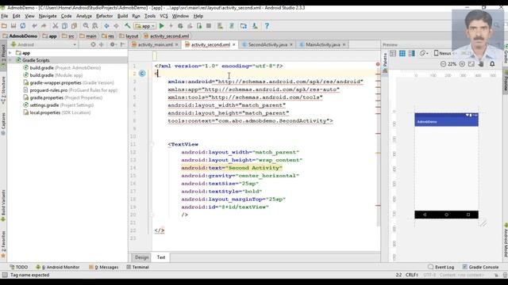
Task: Switch preview to Blueprint view
Action: coord(402,53)
